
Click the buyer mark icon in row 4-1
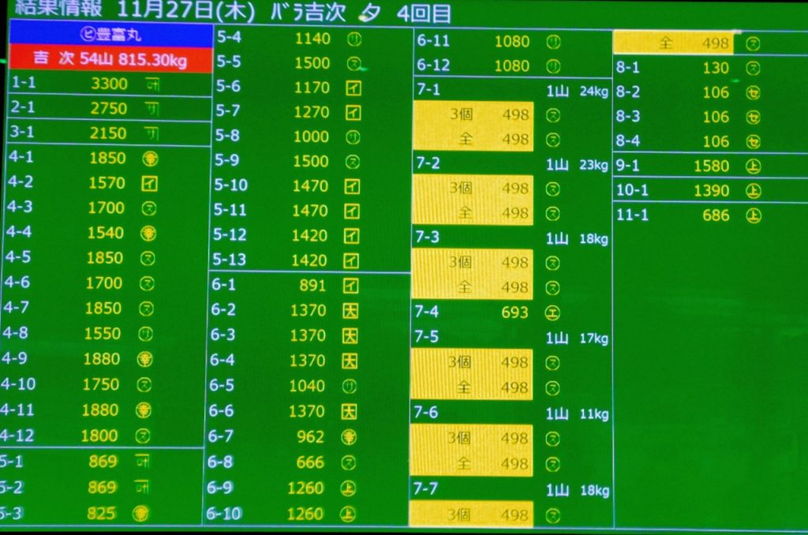click(x=148, y=159)
